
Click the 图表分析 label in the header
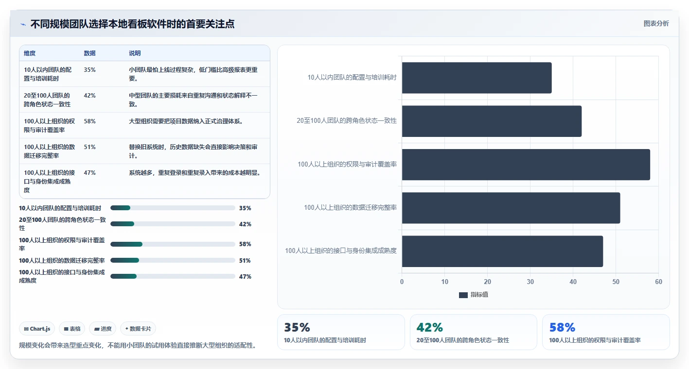point(656,23)
